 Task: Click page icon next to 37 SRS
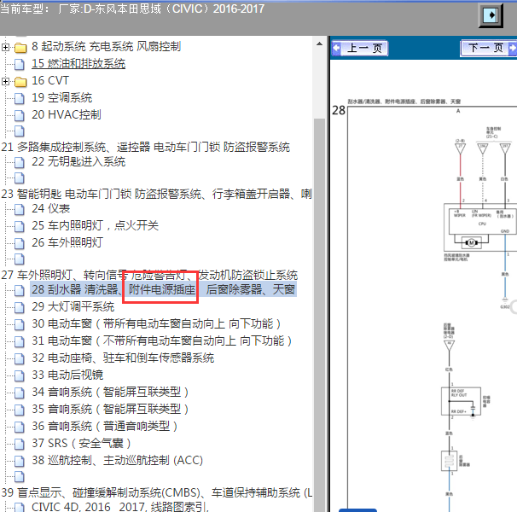pyautogui.click(x=20, y=445)
